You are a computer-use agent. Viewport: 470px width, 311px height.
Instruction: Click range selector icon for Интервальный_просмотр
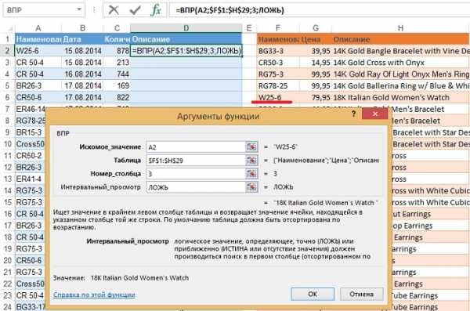coord(251,187)
